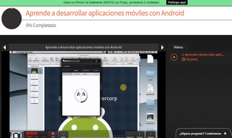232x138 pixels.
Task: Open Livestream Procaster menu in Mac menu bar
Action: point(24,52)
